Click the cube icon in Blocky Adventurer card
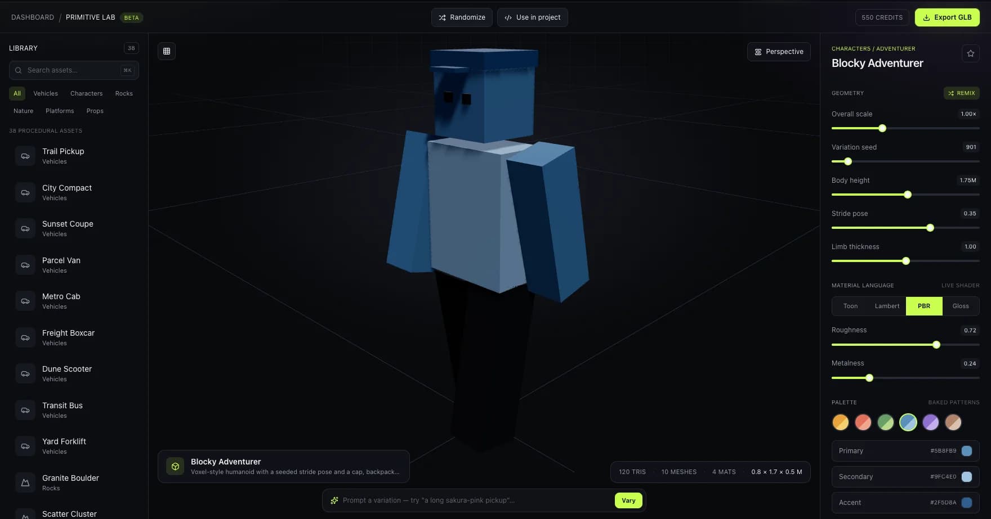 175,466
